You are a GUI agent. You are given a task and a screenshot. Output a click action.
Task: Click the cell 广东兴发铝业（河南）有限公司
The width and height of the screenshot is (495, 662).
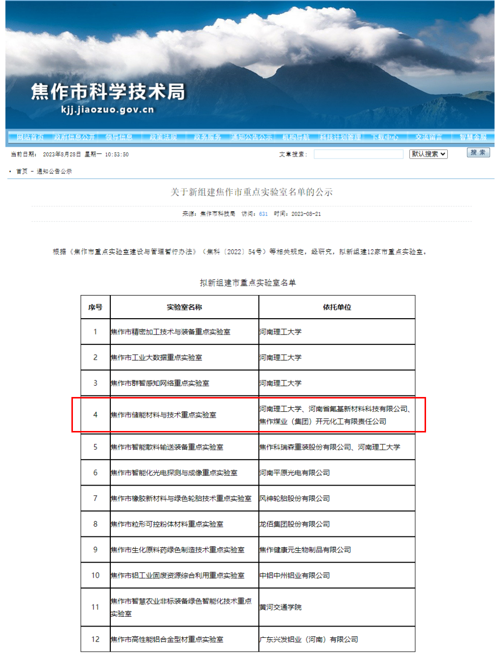(x=337, y=639)
